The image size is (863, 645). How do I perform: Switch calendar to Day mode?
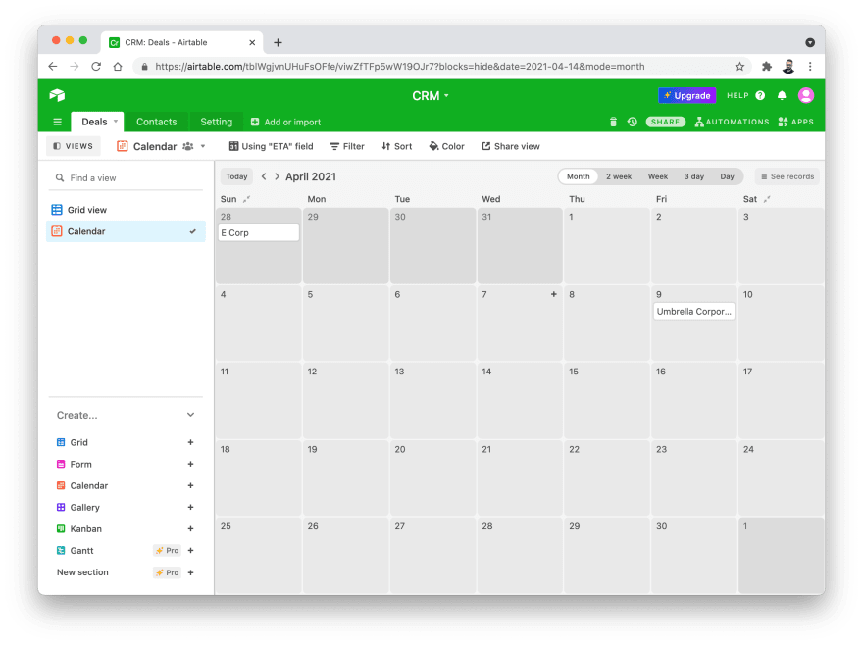pos(727,176)
